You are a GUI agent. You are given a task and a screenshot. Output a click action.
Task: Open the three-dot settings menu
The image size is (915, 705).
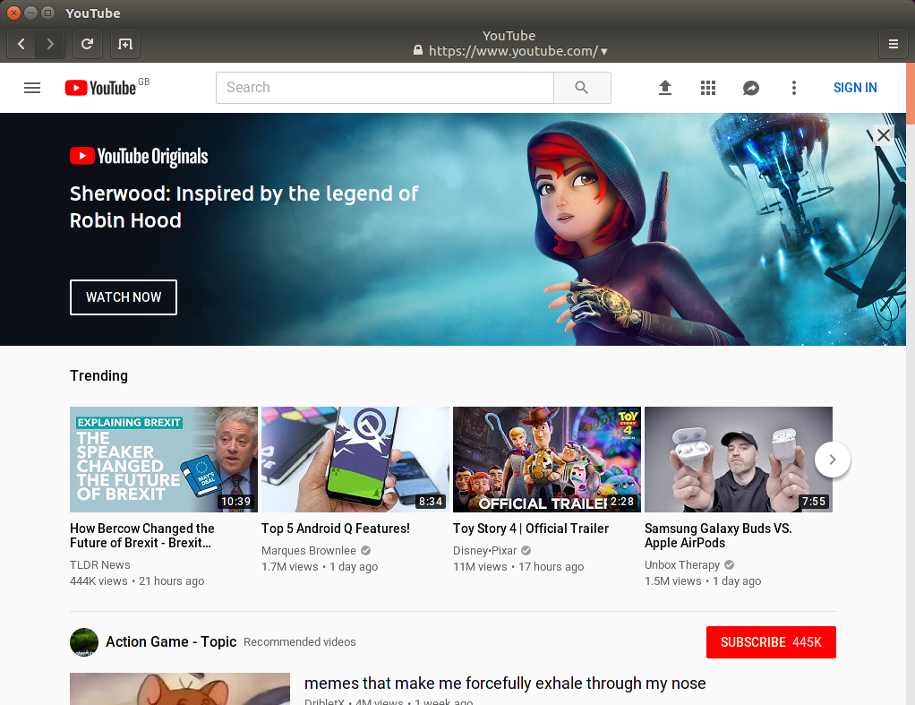(793, 88)
